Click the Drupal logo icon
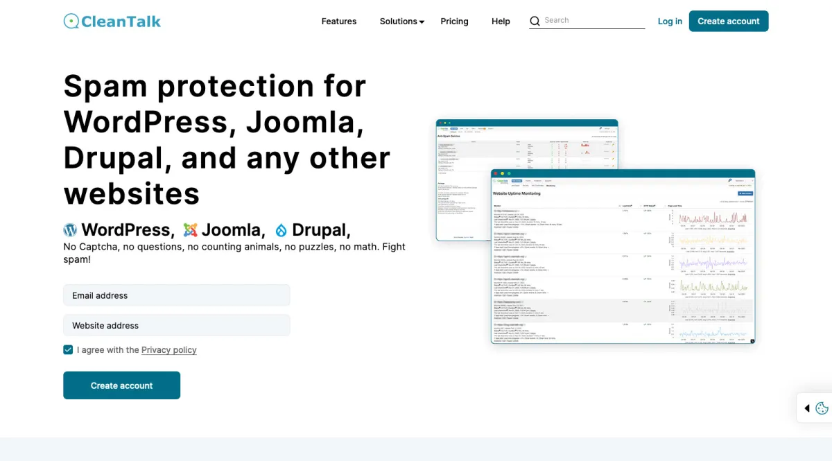The width and height of the screenshot is (832, 461). [281, 230]
